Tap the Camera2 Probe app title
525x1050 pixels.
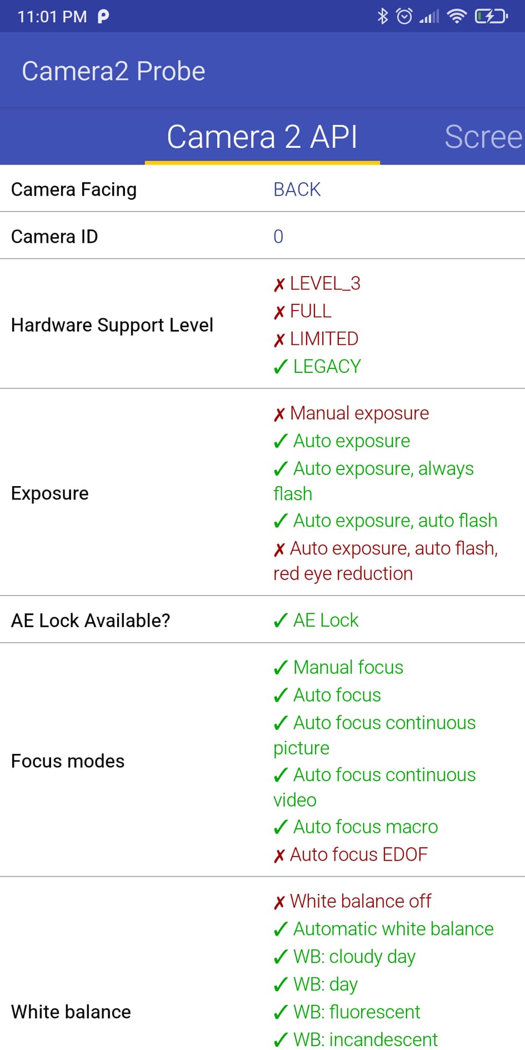pyautogui.click(x=114, y=71)
